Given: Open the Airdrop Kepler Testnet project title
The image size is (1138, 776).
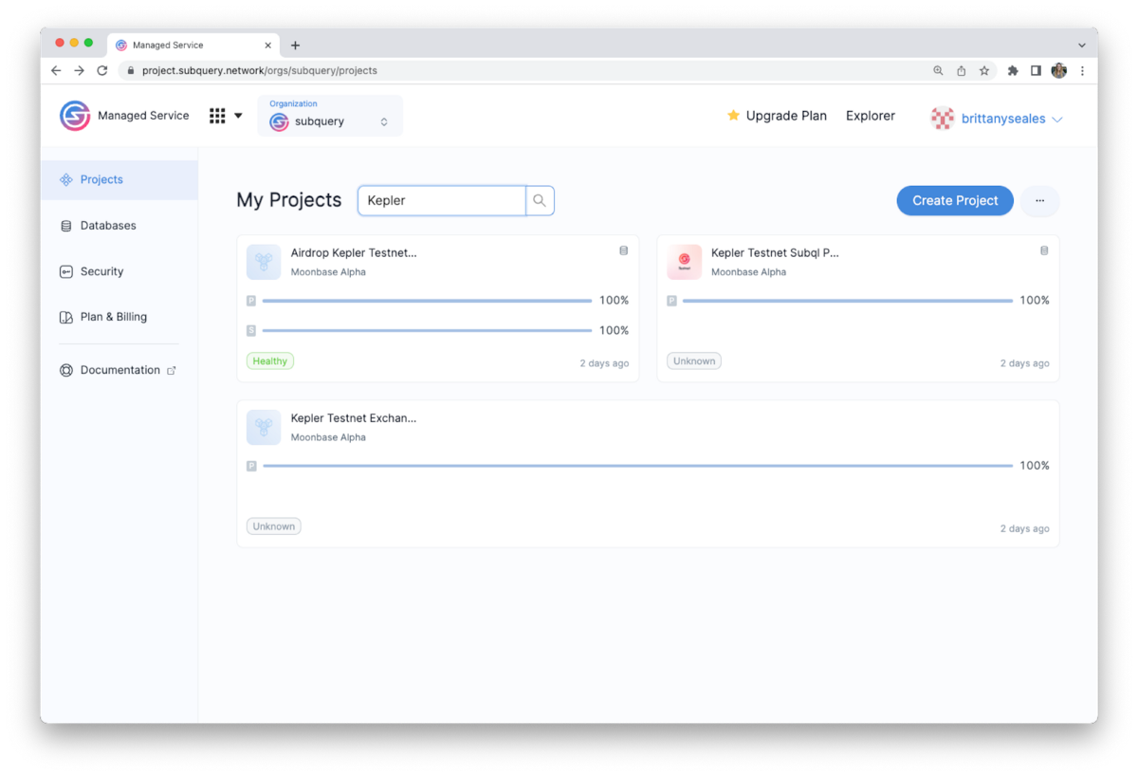Looking at the screenshot, I should point(354,252).
